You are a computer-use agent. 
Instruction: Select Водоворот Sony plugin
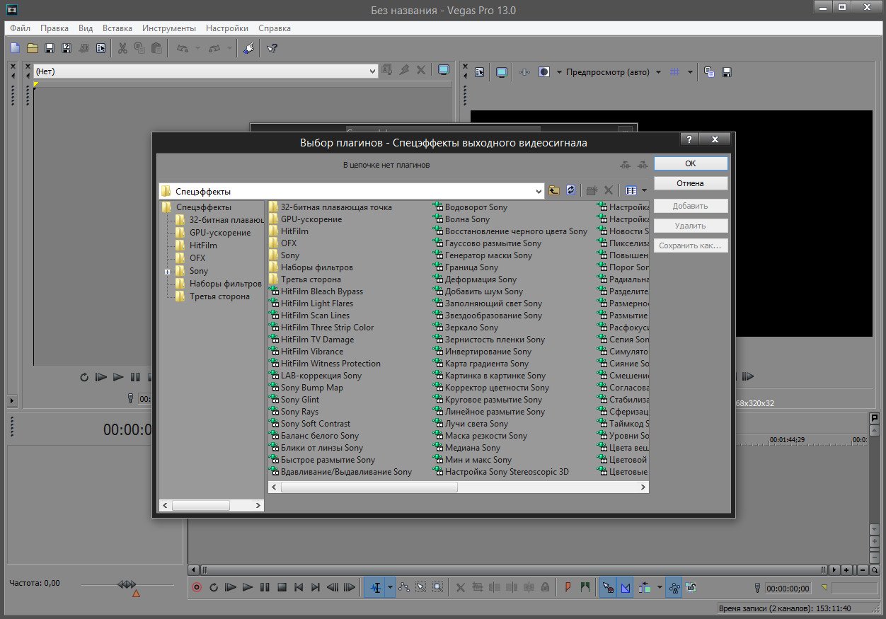click(470, 207)
